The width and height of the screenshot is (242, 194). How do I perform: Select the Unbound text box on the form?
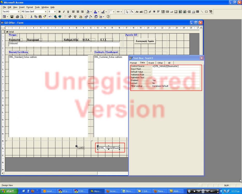click(64, 44)
